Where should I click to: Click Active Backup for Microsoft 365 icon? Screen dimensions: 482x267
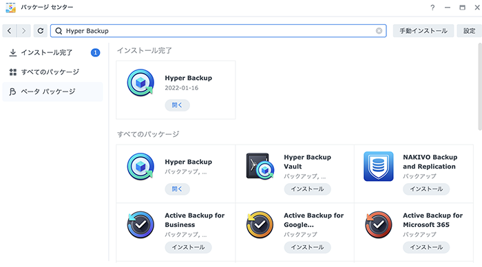tap(379, 224)
